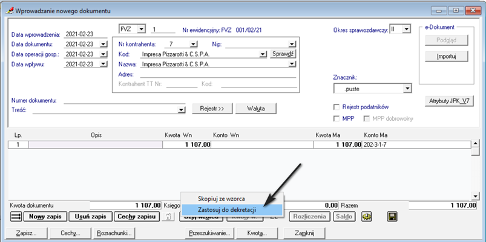
Task: Click the empty Konto Wn cell in row 1
Action: click(262, 145)
